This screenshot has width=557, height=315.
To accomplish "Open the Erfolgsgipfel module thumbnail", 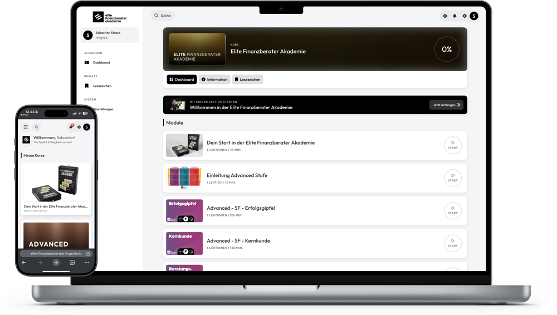I will (184, 210).
